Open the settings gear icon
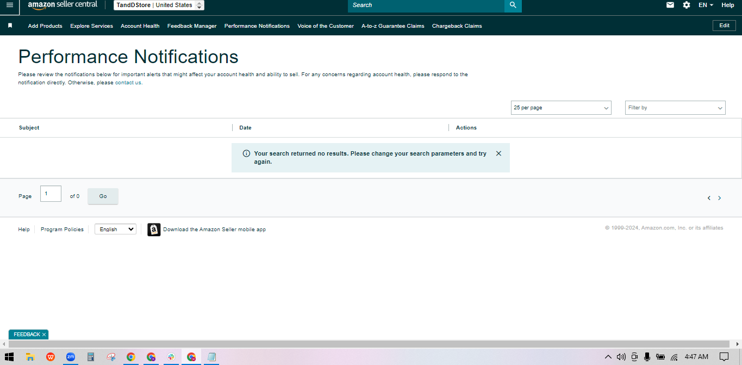This screenshot has height=365, width=742. pos(687,5)
